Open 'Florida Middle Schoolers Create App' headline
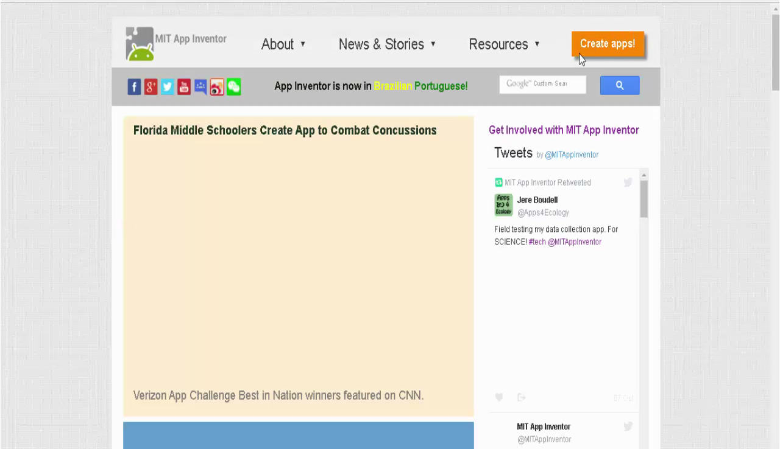Viewport: 780px width, 449px height. [x=285, y=130]
